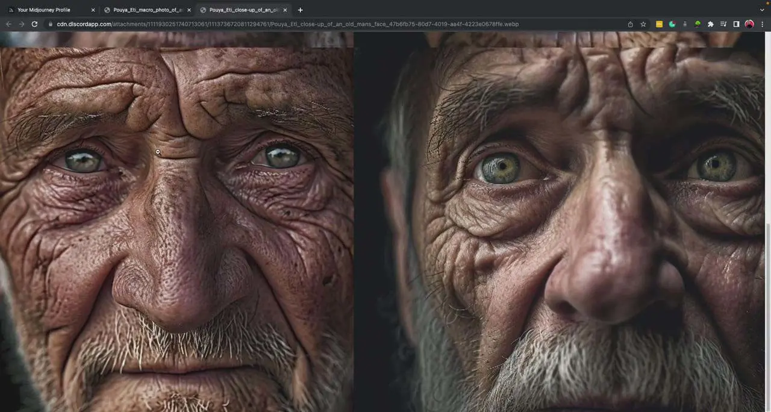Viewport: 771px width, 412px height.
Task: Toggle the browser side panel
Action: point(736,24)
